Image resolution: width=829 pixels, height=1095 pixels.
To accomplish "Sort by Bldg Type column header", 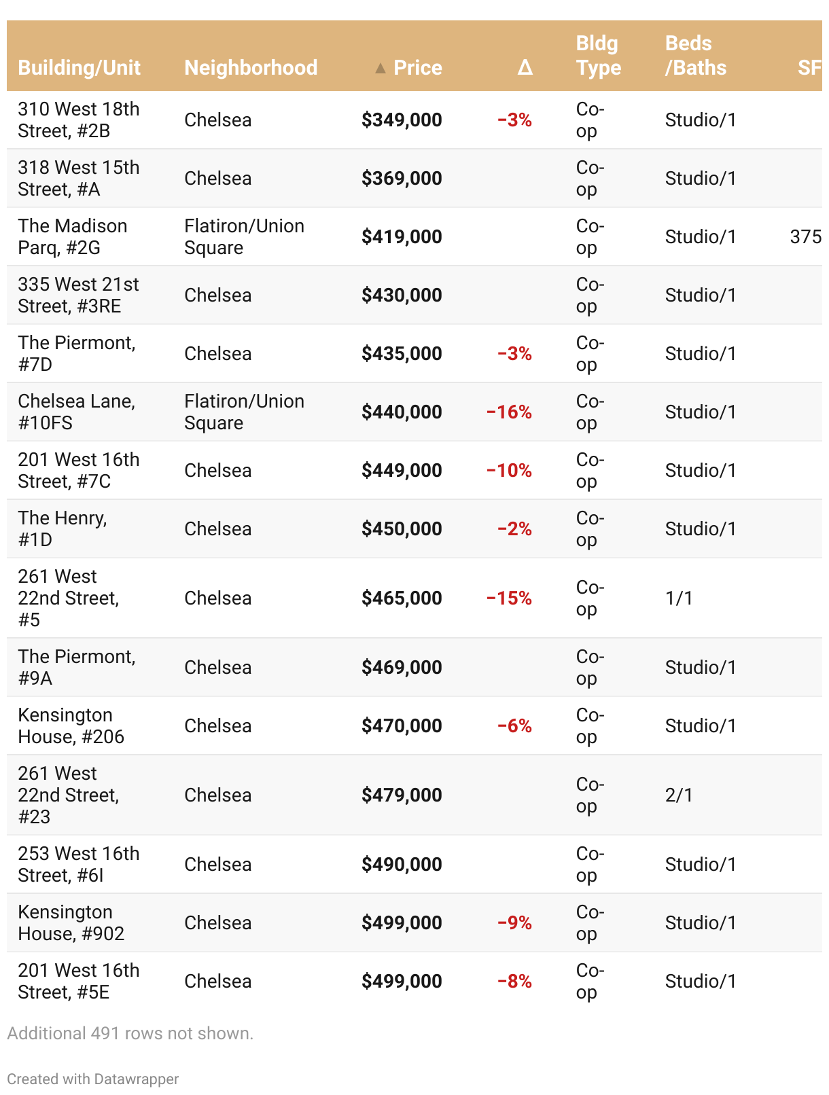I will (598, 56).
